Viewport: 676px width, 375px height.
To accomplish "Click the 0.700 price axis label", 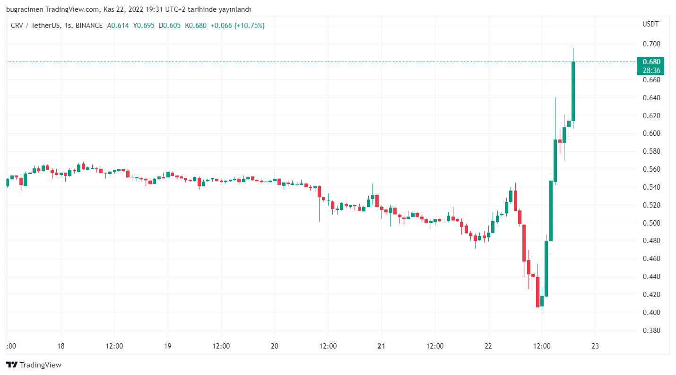I will click(x=650, y=44).
